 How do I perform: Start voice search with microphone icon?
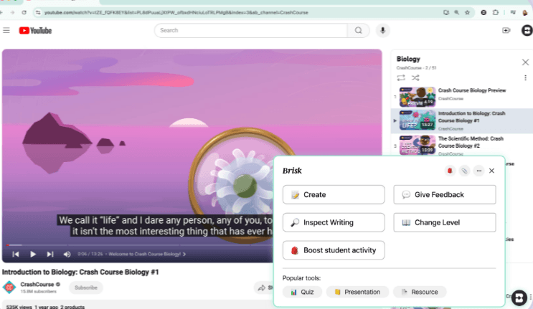coord(383,31)
